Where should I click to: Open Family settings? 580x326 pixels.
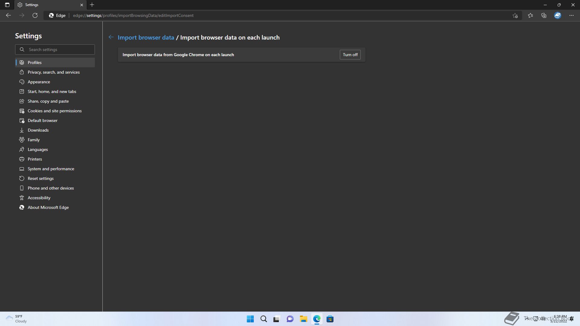pyautogui.click(x=55, y=140)
